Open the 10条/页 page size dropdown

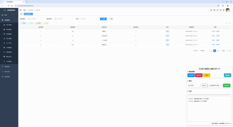tap(203, 51)
